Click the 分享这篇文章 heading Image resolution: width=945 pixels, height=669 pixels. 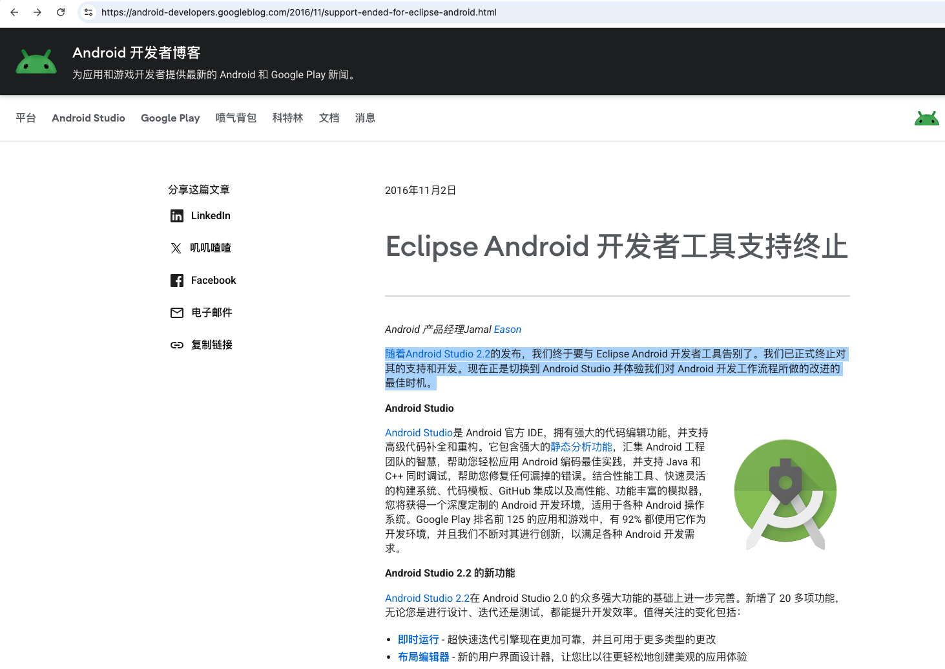[199, 190]
